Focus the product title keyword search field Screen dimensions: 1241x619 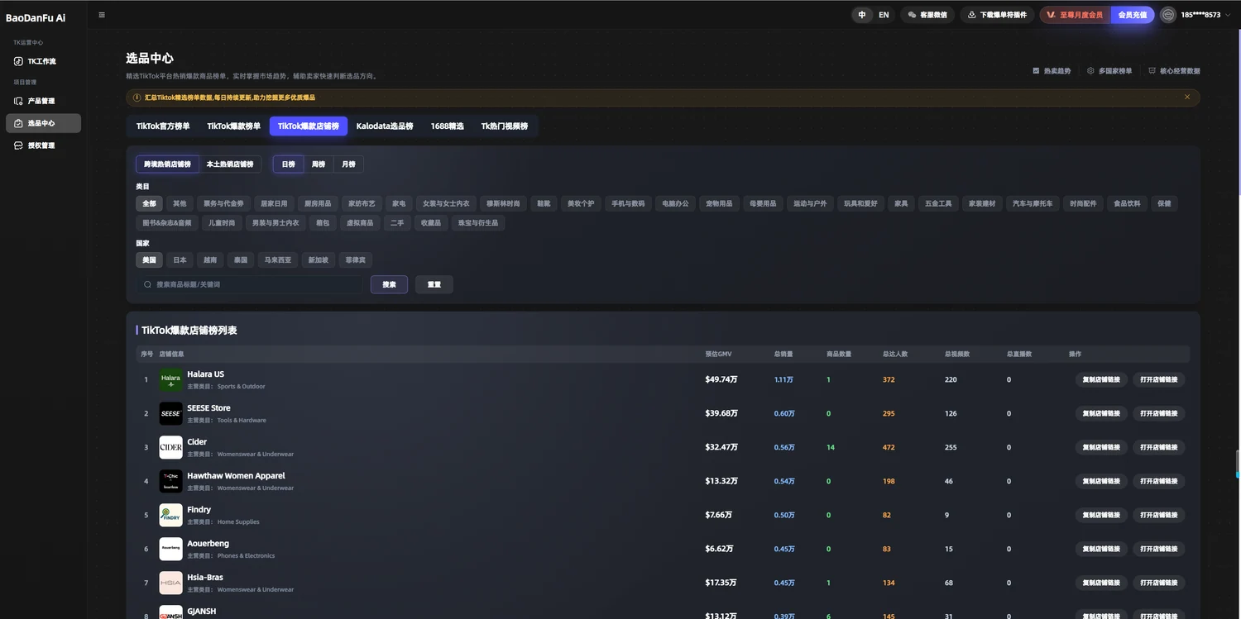point(250,284)
